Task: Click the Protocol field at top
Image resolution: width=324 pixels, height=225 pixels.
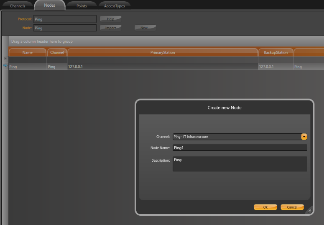Action: point(65,19)
